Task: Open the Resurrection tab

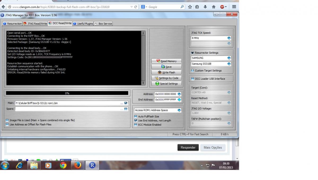Action: (12, 24)
